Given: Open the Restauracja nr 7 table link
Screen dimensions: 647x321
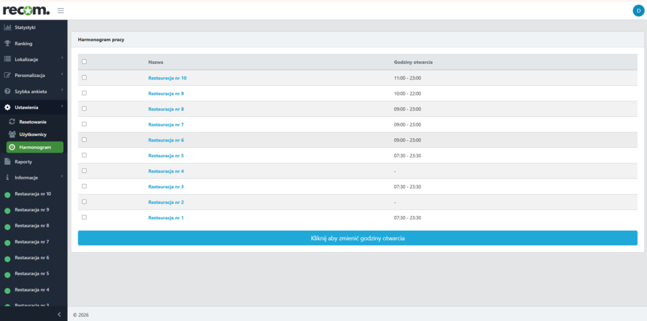Looking at the screenshot, I should [x=166, y=124].
